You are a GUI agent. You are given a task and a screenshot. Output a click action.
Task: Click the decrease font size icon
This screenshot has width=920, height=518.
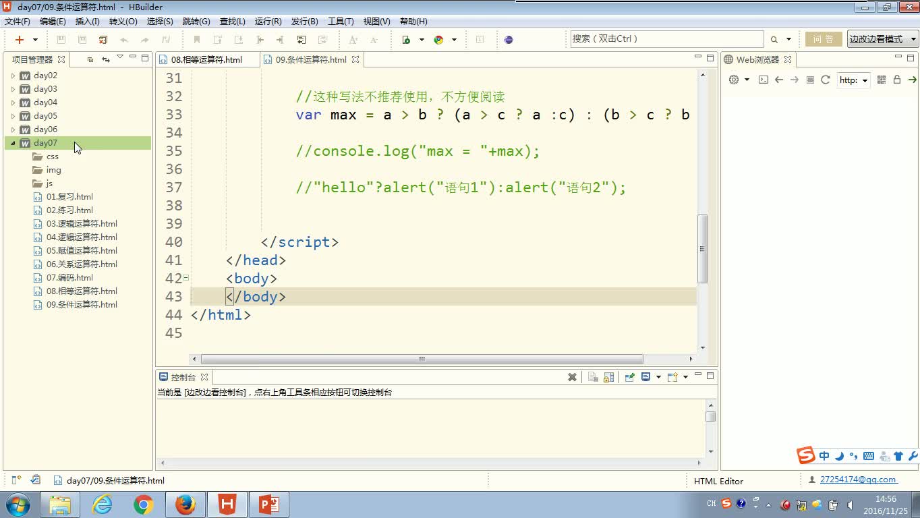(x=374, y=40)
